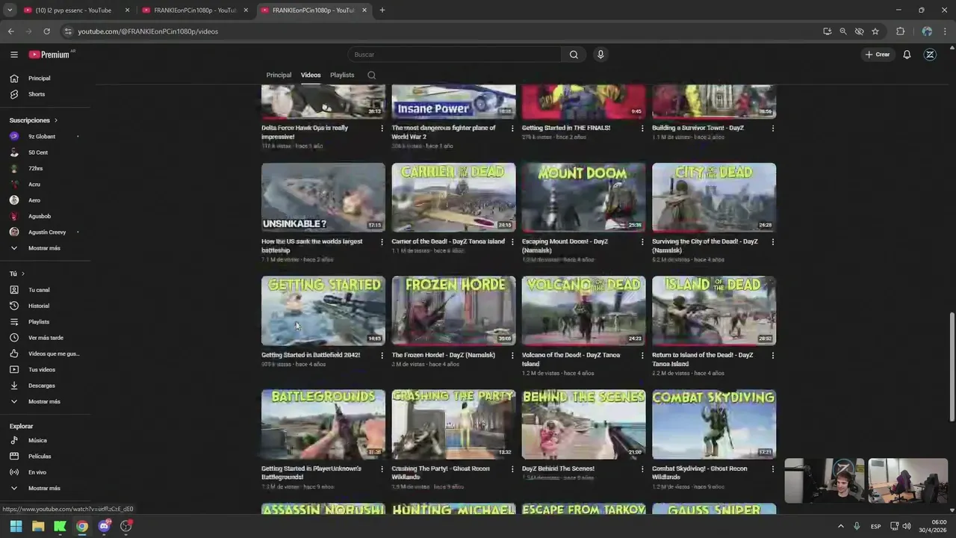Open options menu for Carrier of the Dead
Viewport: 956px width, 538px height.
click(512, 242)
